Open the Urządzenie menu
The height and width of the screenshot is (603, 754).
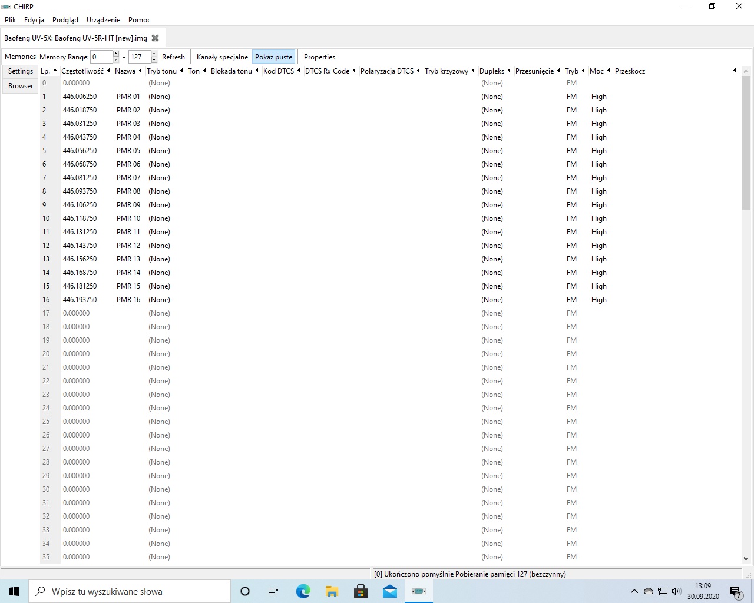coord(103,20)
